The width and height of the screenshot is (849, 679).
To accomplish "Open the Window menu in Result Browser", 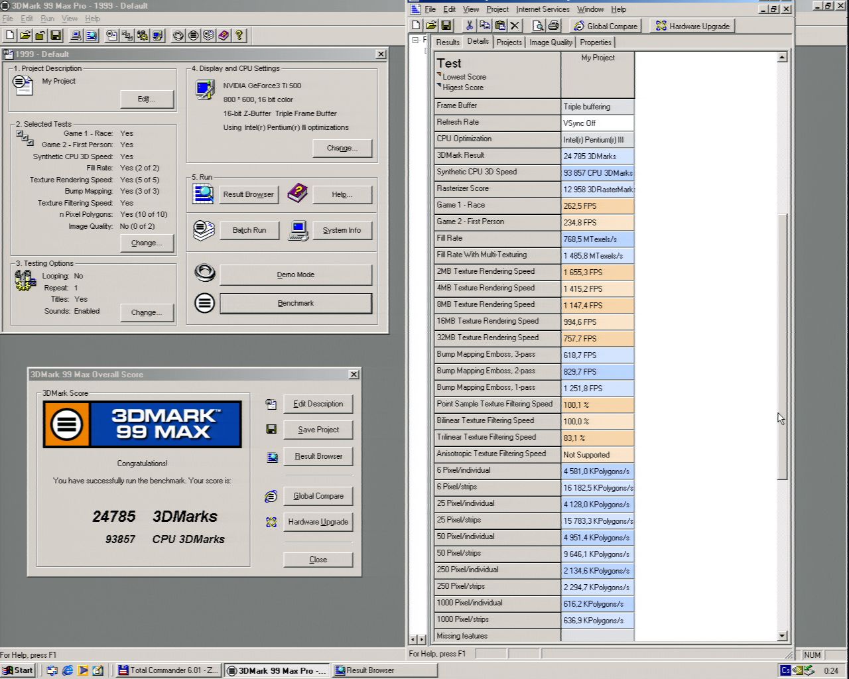I will coord(590,9).
